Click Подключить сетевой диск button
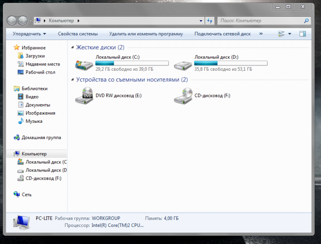This screenshot has width=321, height=244. [223, 34]
